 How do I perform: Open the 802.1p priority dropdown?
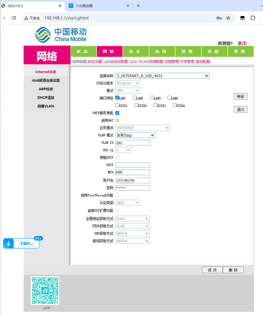pos(123,150)
